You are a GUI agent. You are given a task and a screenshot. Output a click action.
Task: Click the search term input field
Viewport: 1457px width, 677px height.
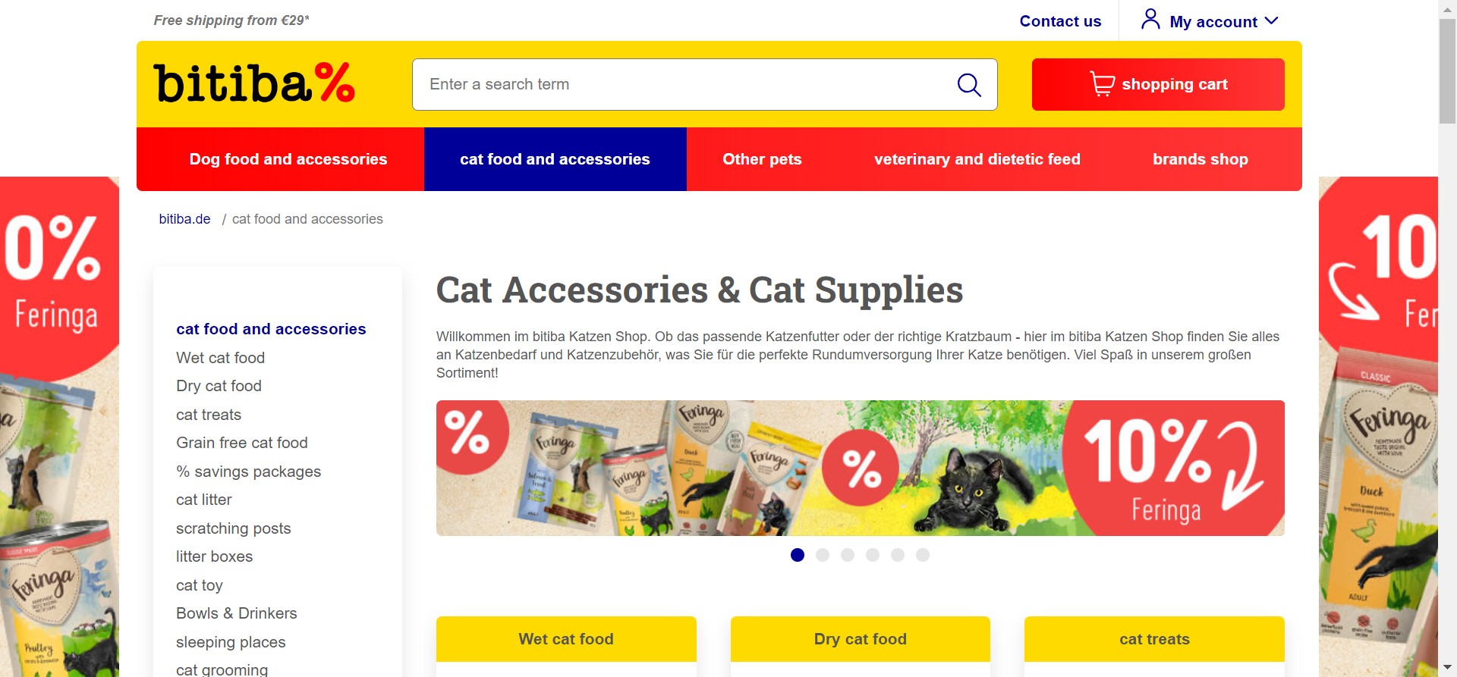coord(683,84)
